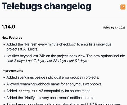Click the Allowed renaming webhook name entry
Screen dimensions: 127x105
pyautogui.click(x=54, y=84)
